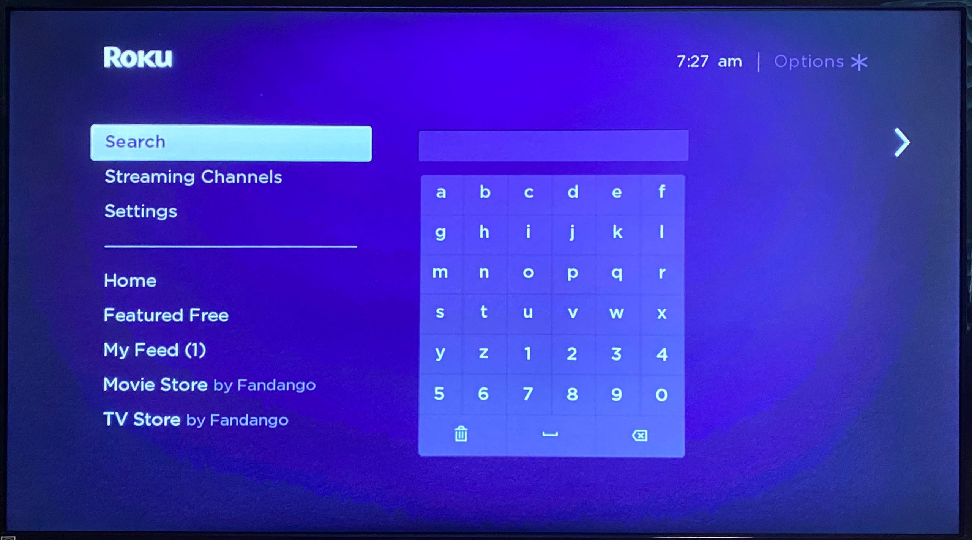Click the Search menu item
Screen dimensions: 972x540
tap(232, 141)
